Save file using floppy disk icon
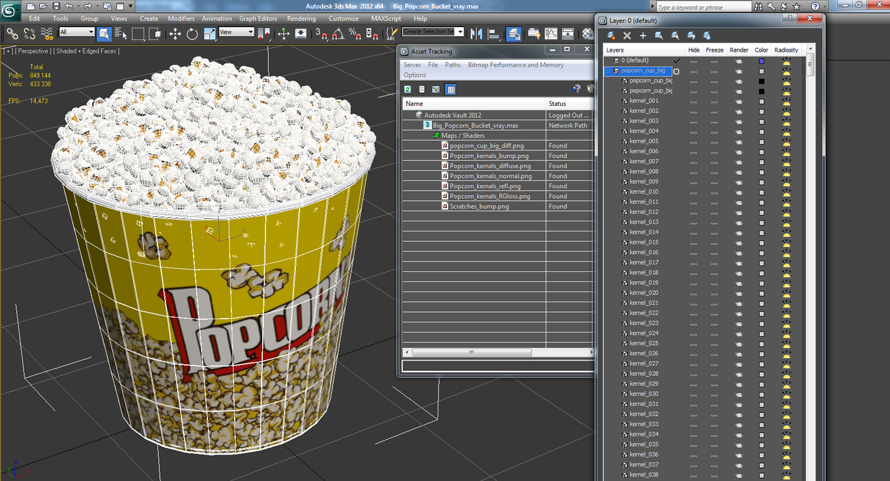 click(x=56, y=6)
